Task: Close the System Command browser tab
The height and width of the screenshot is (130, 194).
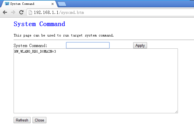Action: 53,4
